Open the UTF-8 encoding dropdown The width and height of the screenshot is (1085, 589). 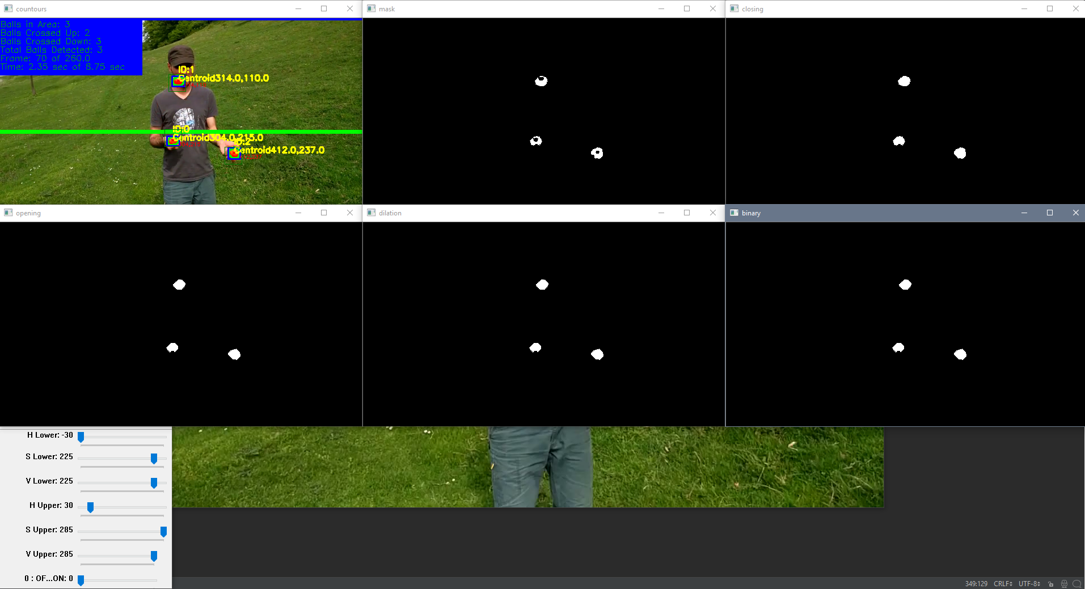(1029, 584)
